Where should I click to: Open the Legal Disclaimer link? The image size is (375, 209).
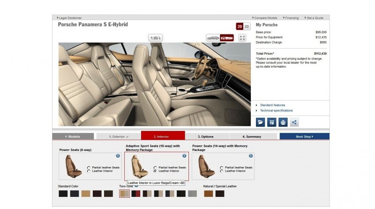click(69, 18)
